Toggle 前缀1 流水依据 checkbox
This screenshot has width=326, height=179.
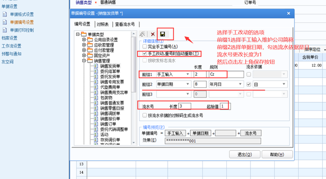click(x=248, y=74)
